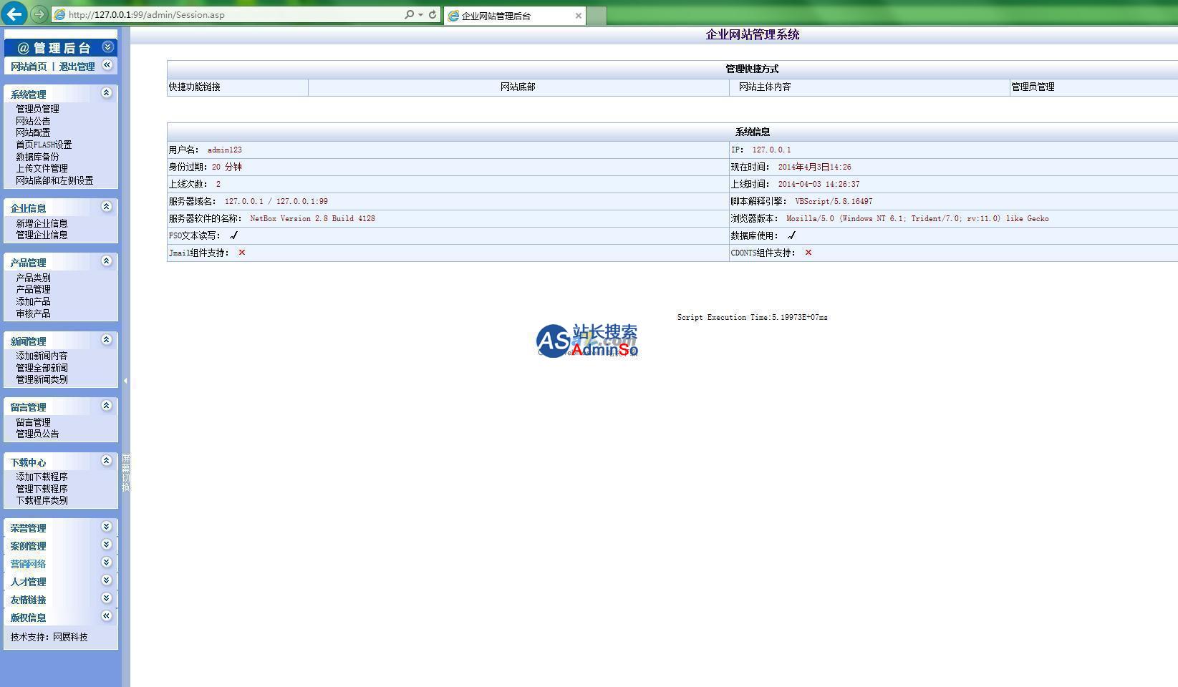1178x687 pixels.
Task: Open 产品管理 sub-item link
Action: 33,289
